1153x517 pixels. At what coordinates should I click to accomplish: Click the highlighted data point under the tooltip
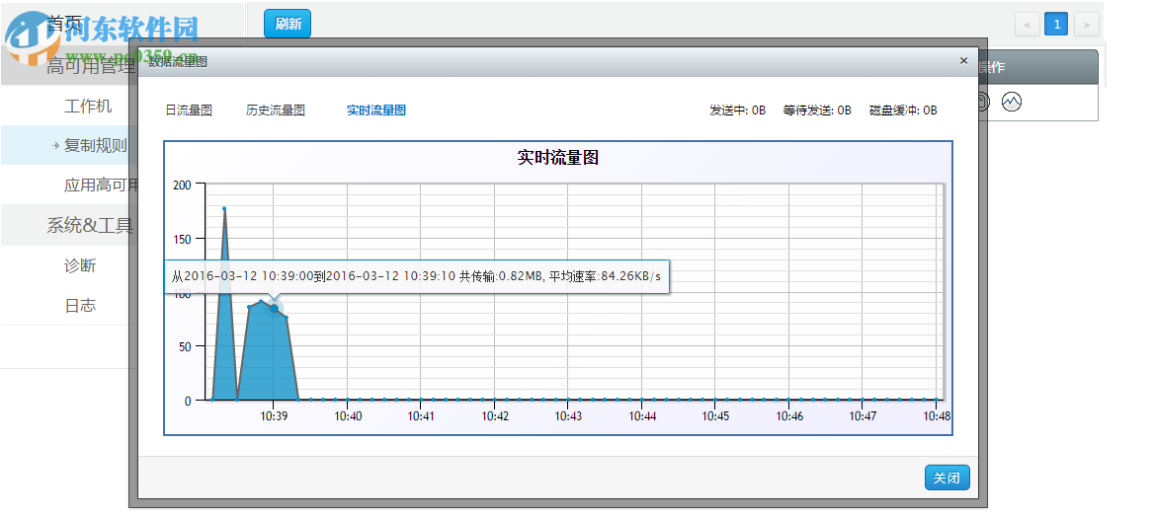(274, 309)
